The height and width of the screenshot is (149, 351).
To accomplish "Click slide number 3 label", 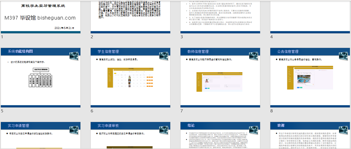I will [182, 37].
